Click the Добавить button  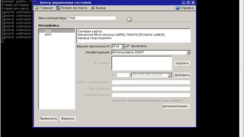[182, 75]
